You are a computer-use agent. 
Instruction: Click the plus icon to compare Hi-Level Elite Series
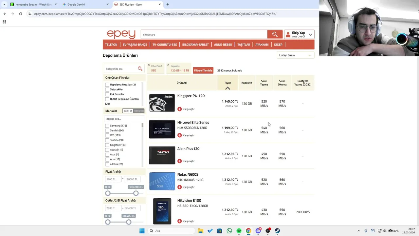[x=179, y=135]
